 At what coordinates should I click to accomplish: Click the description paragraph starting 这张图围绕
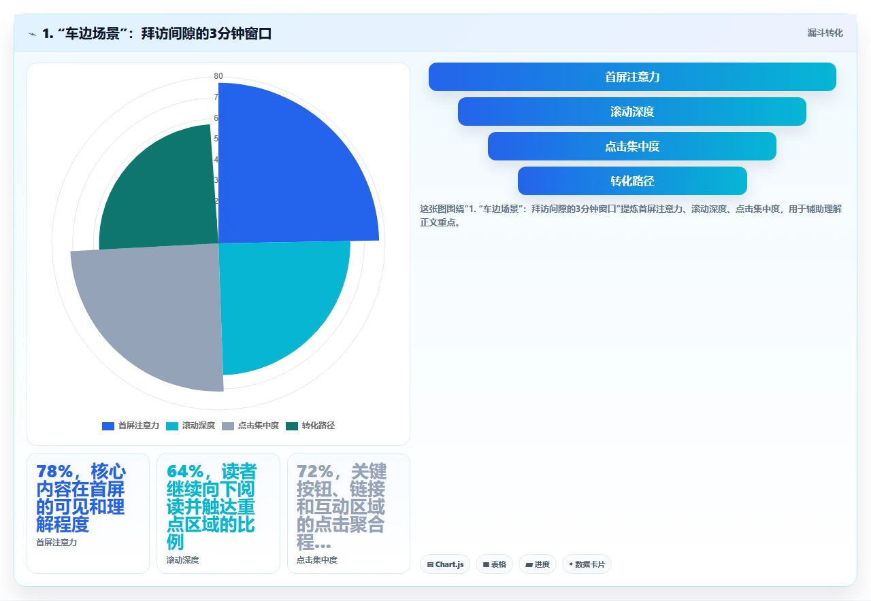[x=631, y=216]
